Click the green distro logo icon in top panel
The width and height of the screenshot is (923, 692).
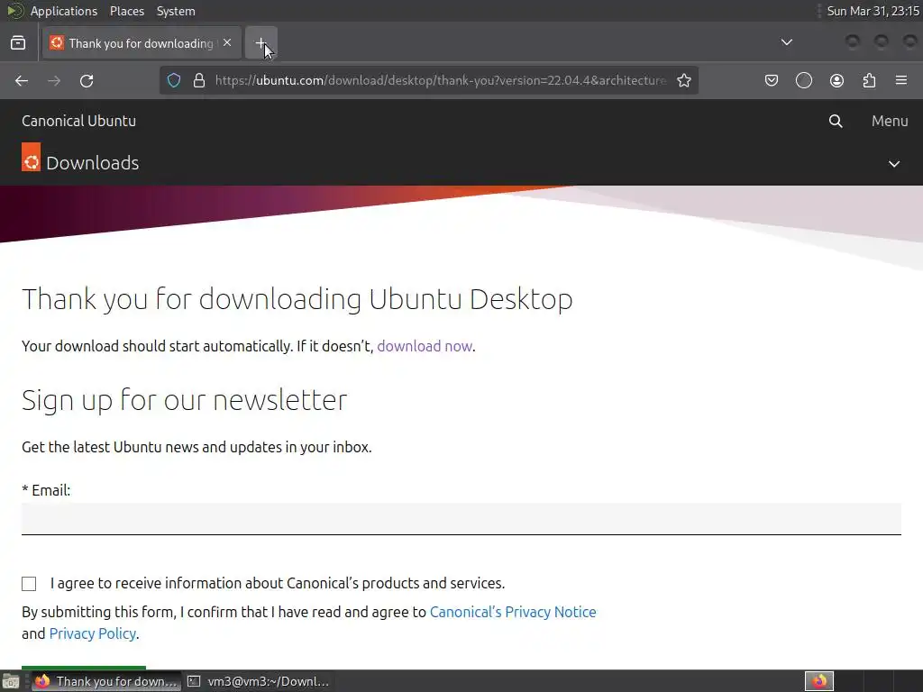[x=15, y=11]
